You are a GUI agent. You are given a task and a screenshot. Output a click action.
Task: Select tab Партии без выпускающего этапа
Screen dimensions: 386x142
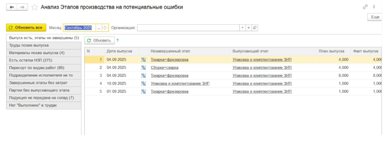44,90
